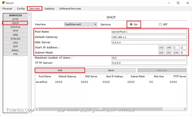Image resolution: width=192 pixels, height=116 pixels.
Task: Close the Server1 window
Action: (187, 3)
